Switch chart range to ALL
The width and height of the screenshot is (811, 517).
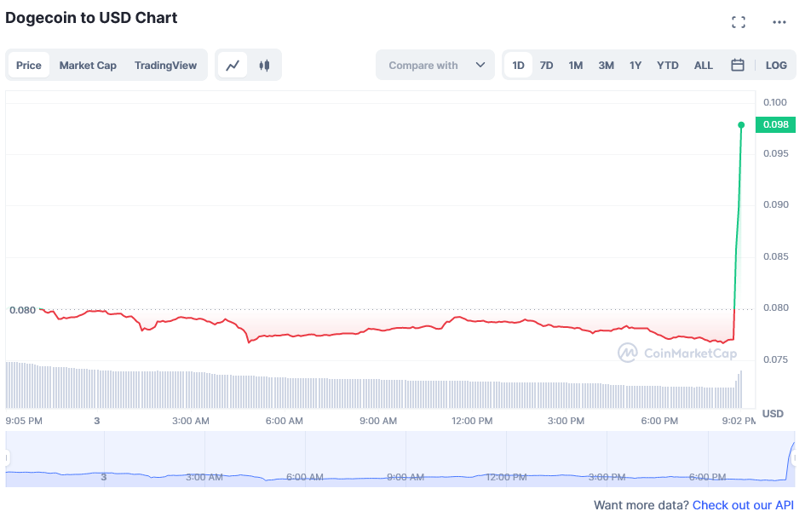(x=703, y=65)
